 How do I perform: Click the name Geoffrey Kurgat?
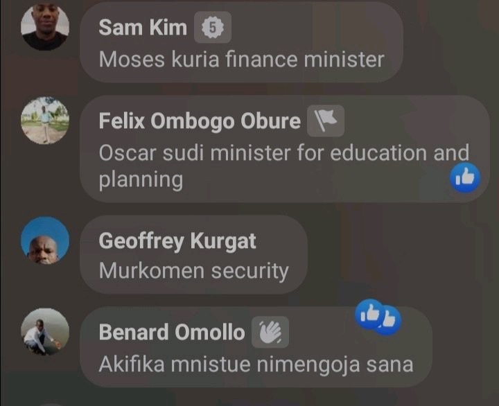[x=177, y=241]
